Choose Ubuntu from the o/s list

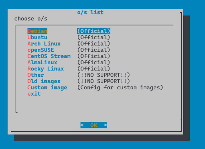coord(37,37)
